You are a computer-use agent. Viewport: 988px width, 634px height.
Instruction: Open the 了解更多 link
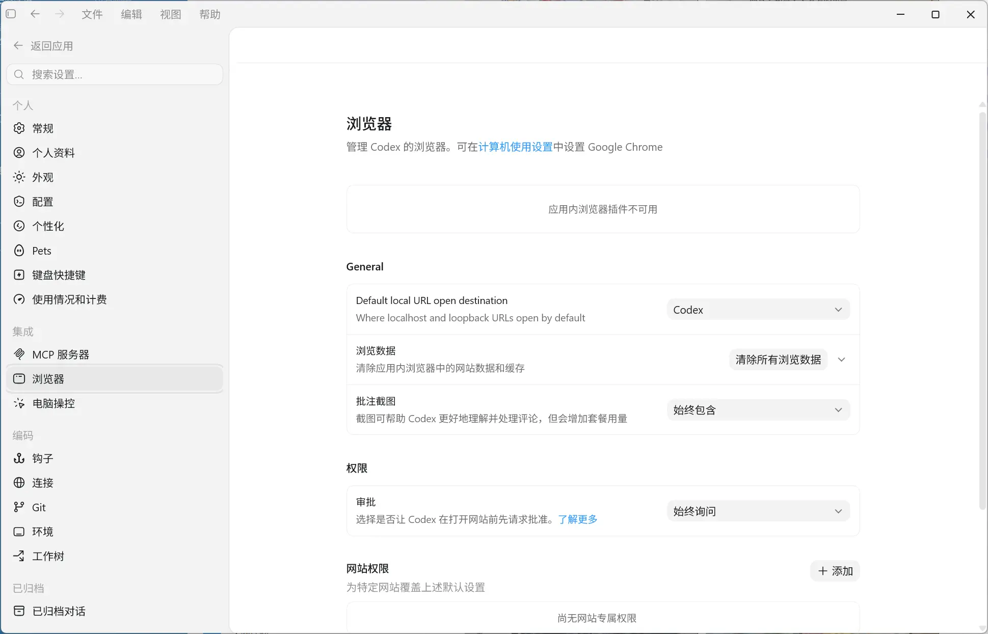tap(578, 519)
